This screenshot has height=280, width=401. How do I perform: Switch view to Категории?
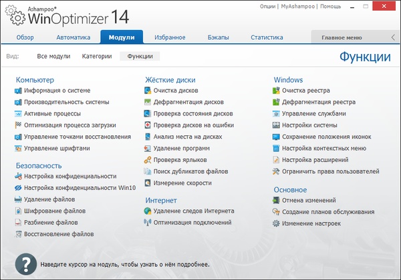point(97,57)
